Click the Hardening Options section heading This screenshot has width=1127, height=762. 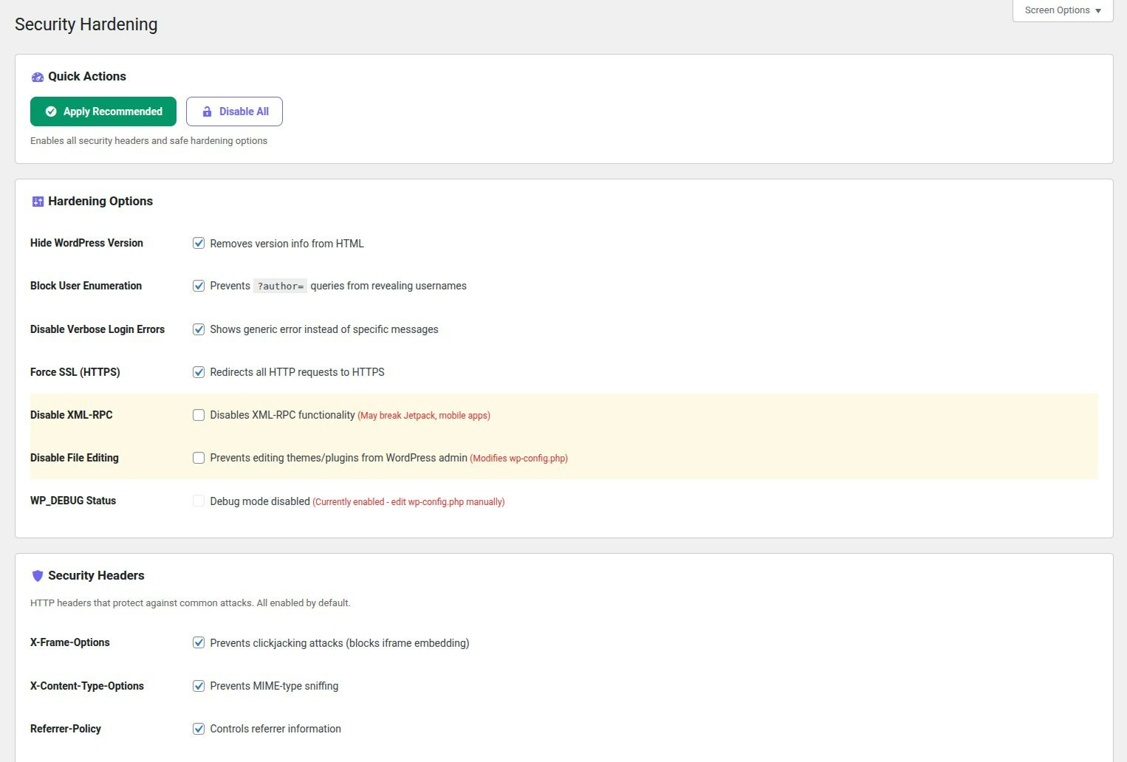[100, 202]
